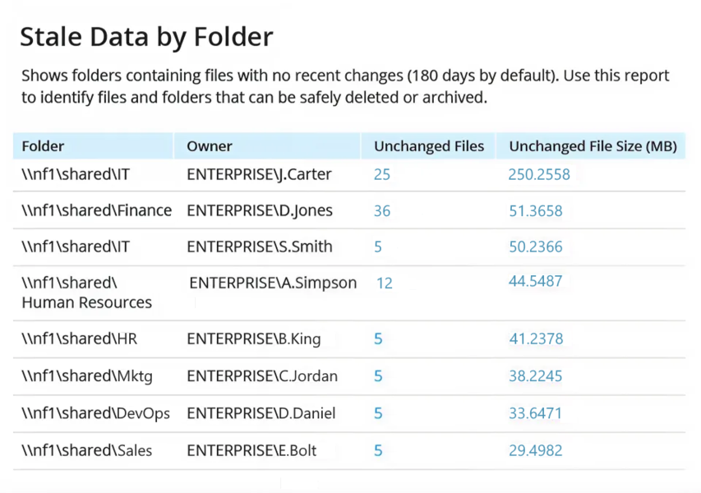This screenshot has width=701, height=493.
Task: Click the Unchanged Files column header
Action: pyautogui.click(x=429, y=146)
